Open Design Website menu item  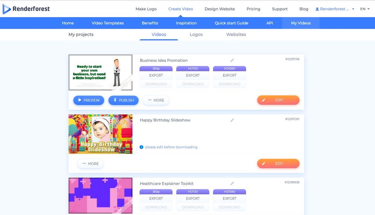220,9
